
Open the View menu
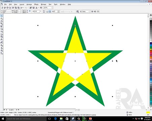coord(16,4)
